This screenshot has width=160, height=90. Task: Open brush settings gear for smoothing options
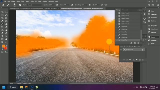click(x=90, y=5)
